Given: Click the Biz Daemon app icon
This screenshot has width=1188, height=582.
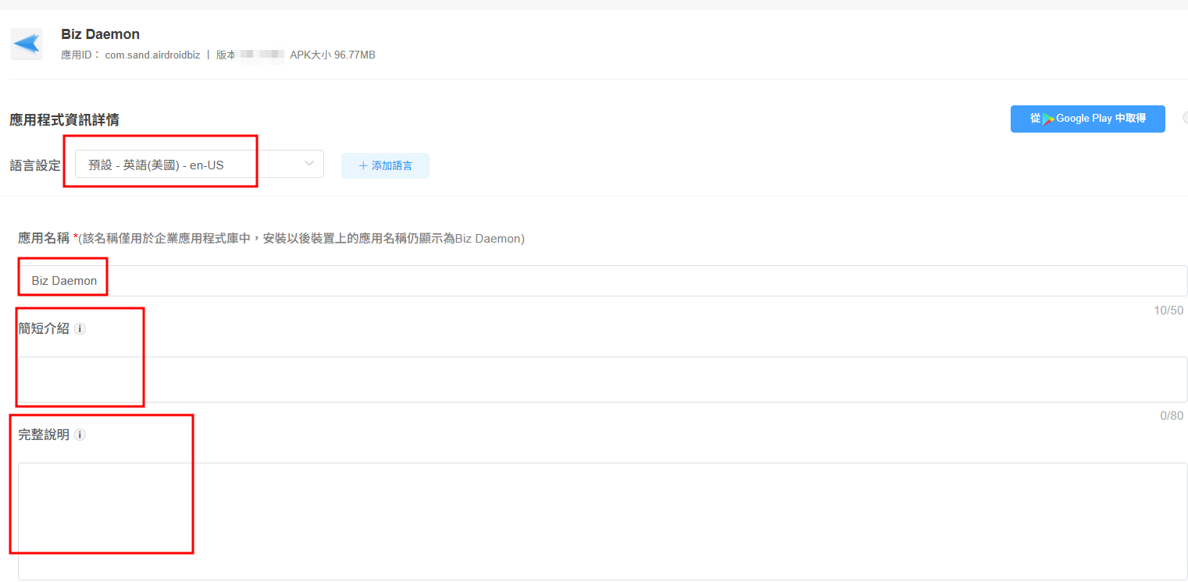Looking at the screenshot, I should pos(27,44).
